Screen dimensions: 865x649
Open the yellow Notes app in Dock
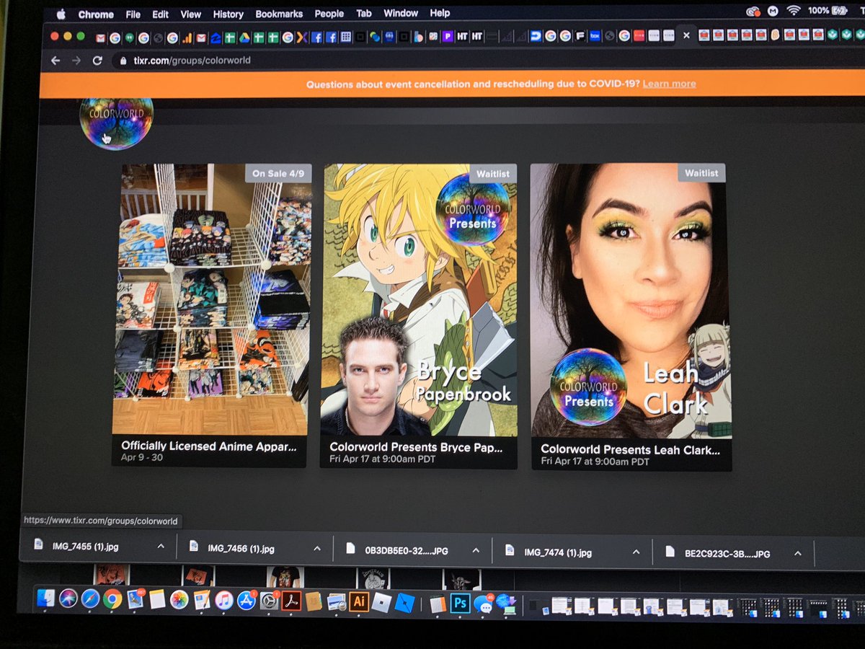coord(158,600)
